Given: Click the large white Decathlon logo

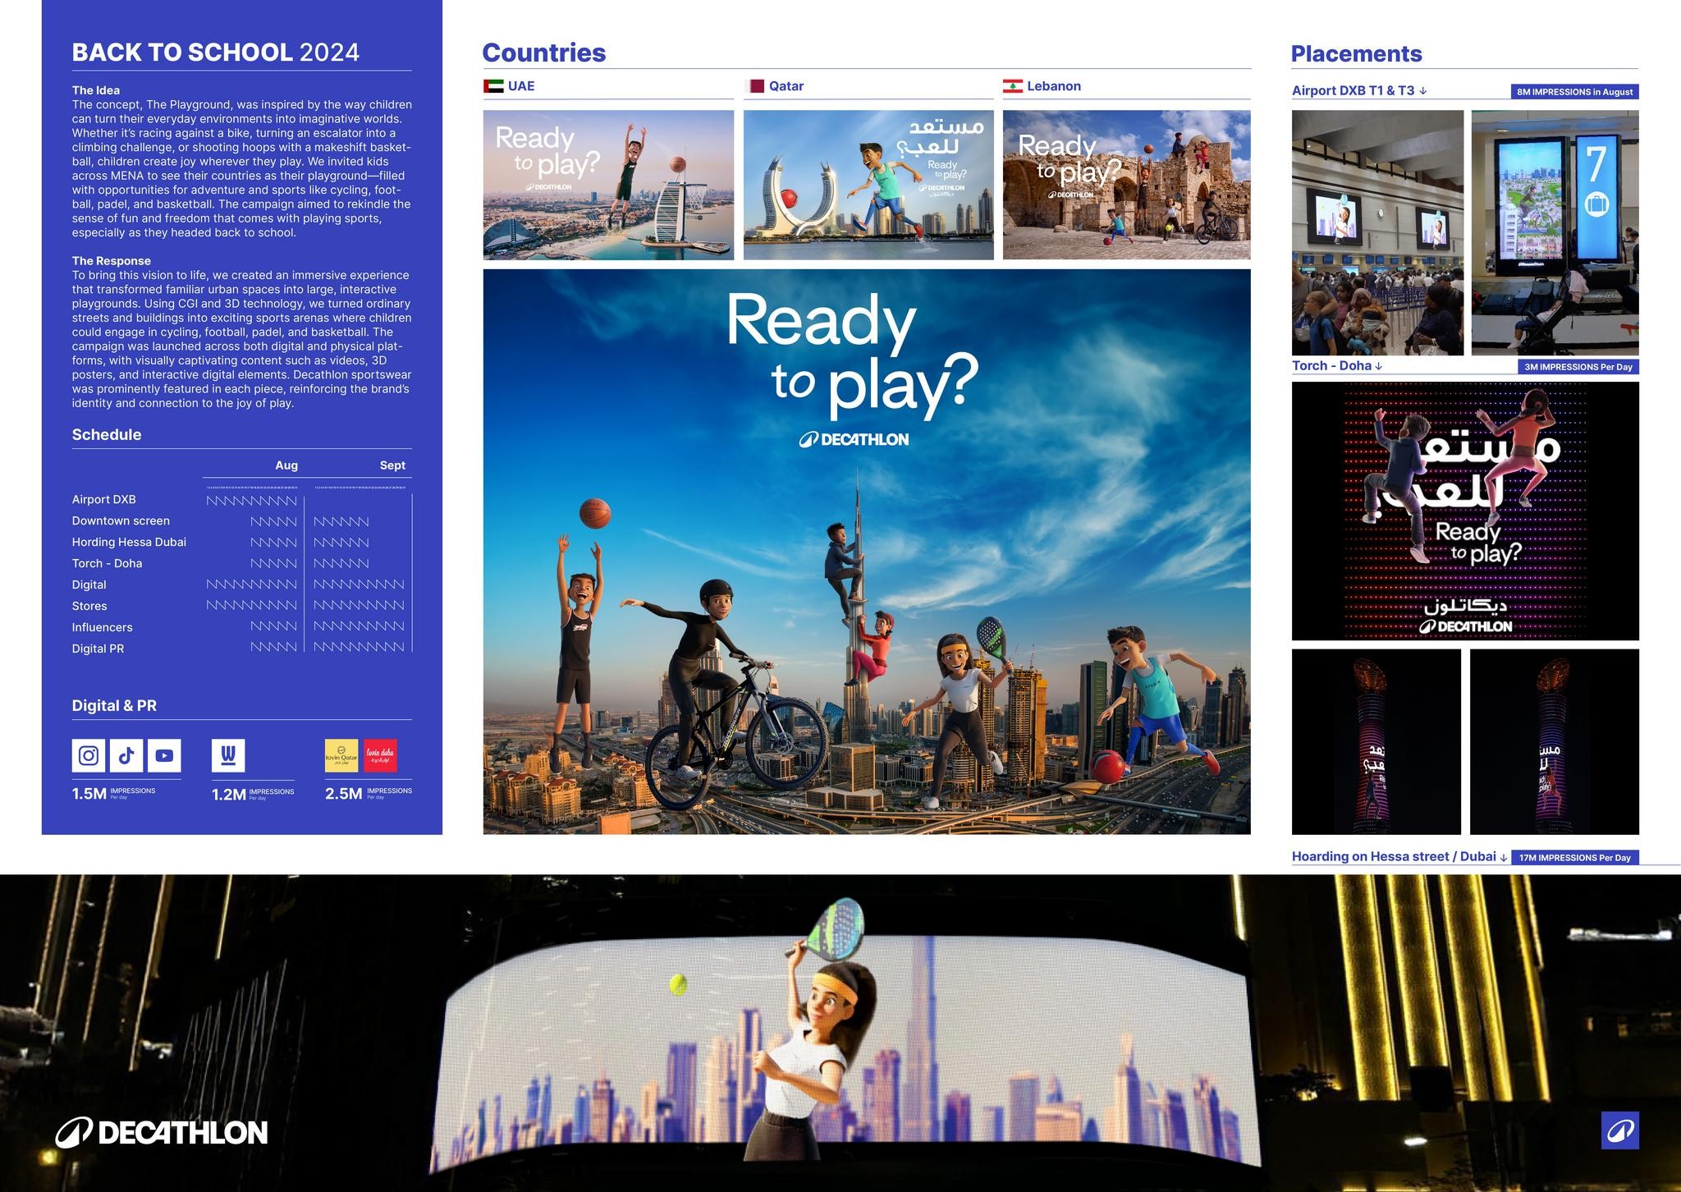Looking at the screenshot, I should (x=162, y=1133).
